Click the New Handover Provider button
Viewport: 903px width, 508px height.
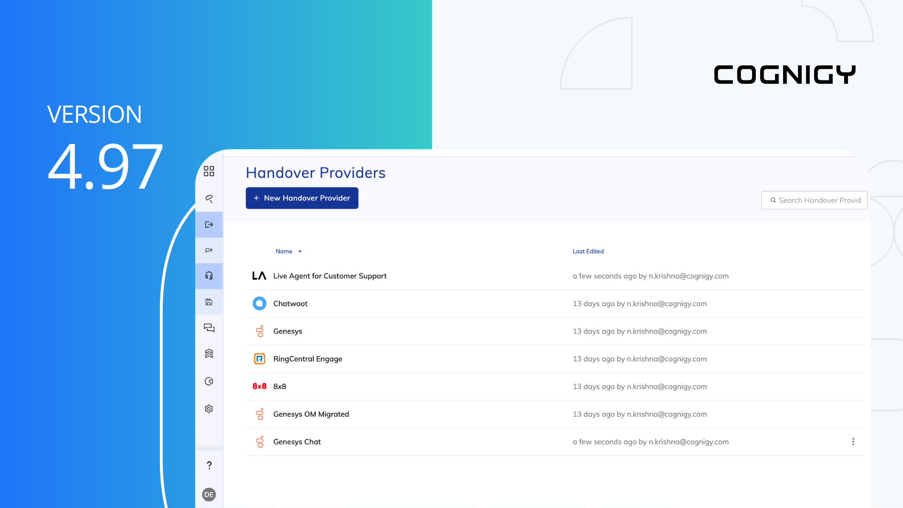301,198
